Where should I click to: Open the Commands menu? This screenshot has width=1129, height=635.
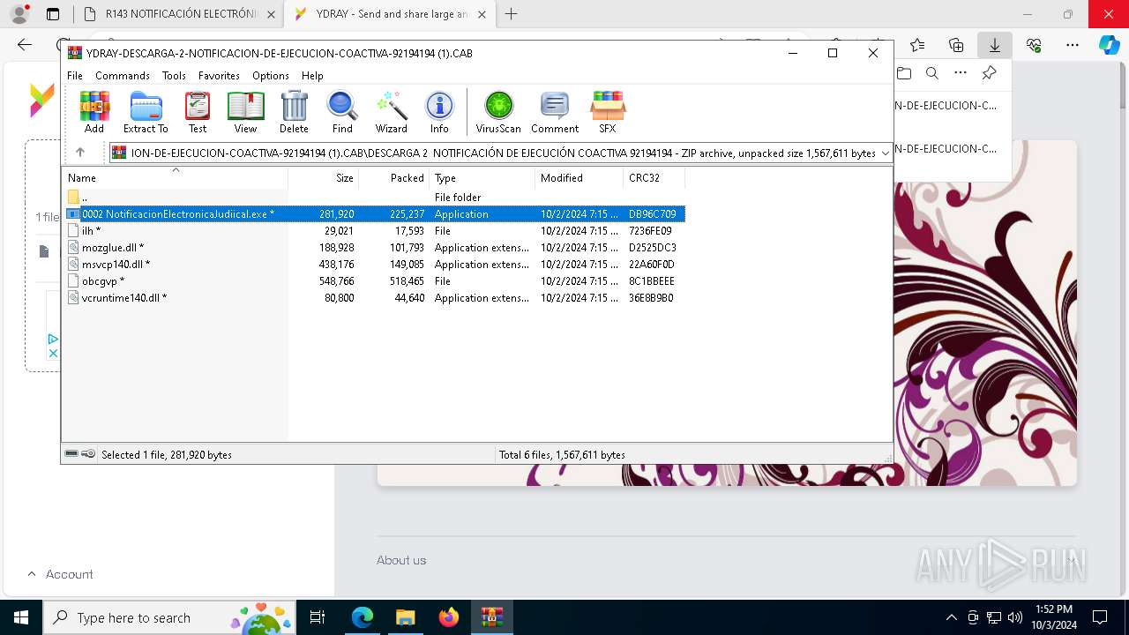tap(123, 76)
